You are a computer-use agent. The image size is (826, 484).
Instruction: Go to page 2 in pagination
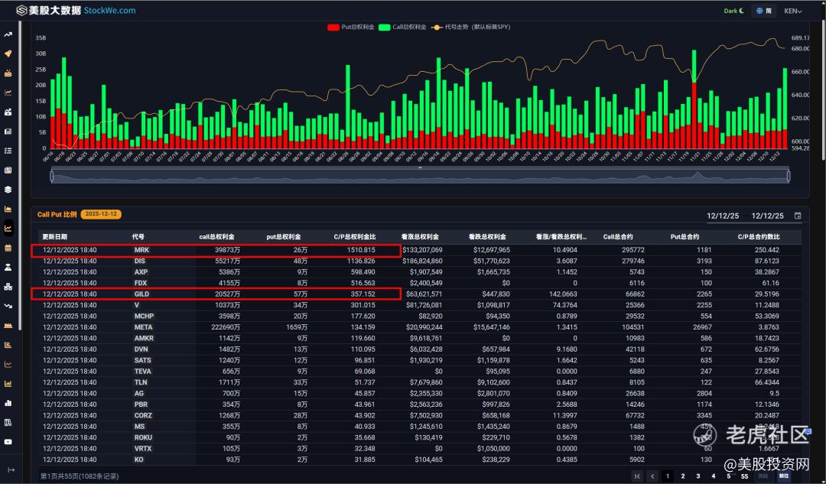click(683, 476)
